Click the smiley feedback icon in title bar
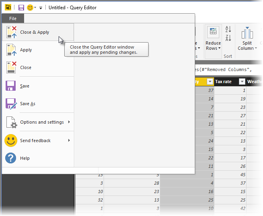The width and height of the screenshot is (263, 216). coord(30,8)
